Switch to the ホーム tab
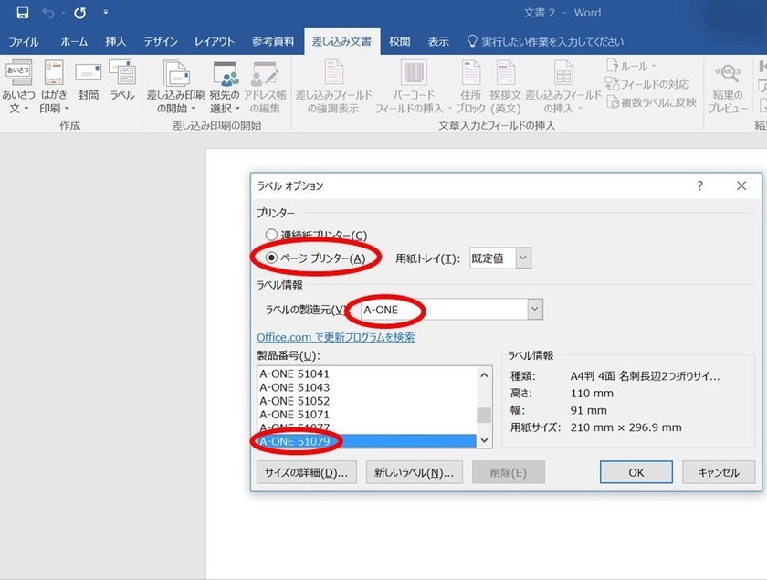Screen dimensions: 767x580 point(74,42)
